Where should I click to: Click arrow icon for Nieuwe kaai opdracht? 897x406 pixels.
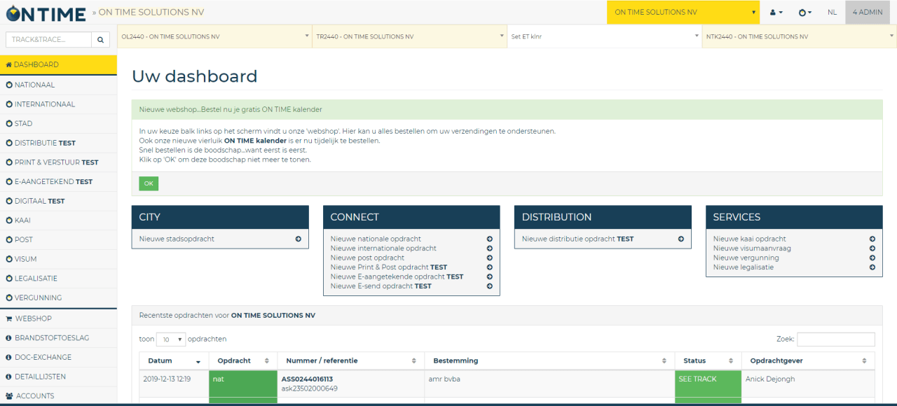(872, 239)
